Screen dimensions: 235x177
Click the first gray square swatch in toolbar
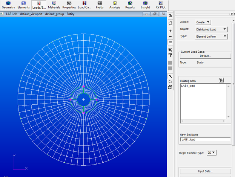point(170,63)
